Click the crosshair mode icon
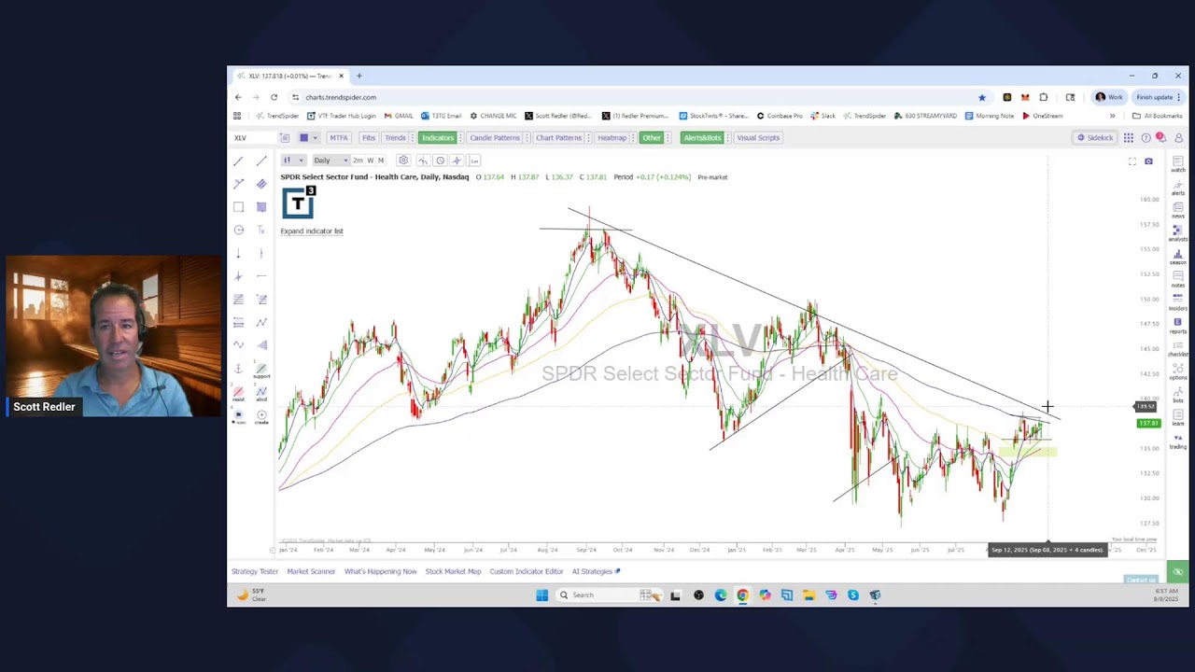Screen dimensions: 1195x672 457,161
